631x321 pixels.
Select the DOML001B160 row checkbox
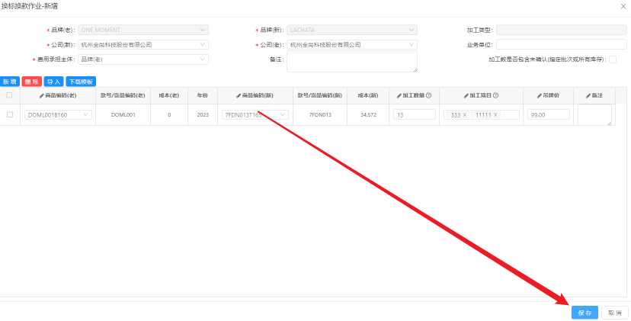point(10,114)
